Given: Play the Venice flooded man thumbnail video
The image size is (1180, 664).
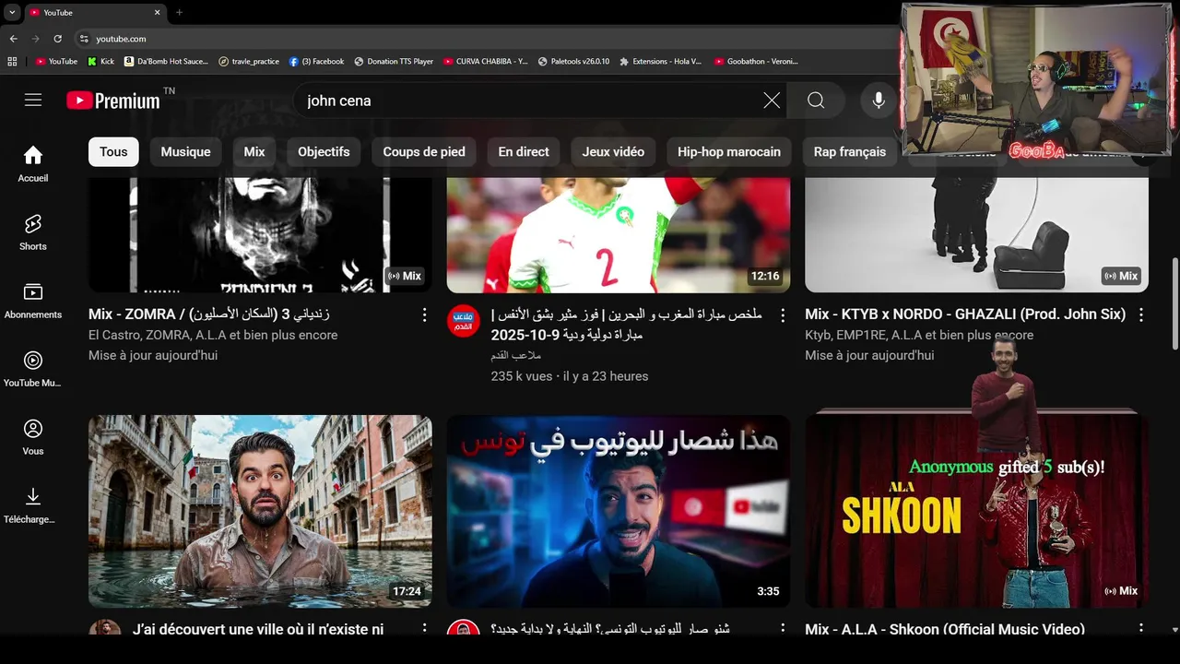Looking at the screenshot, I should click(x=260, y=511).
